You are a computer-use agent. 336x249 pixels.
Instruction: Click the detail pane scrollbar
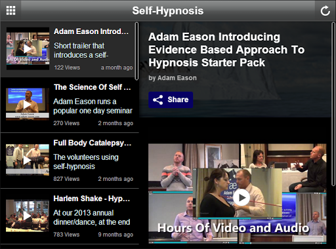[333, 104]
